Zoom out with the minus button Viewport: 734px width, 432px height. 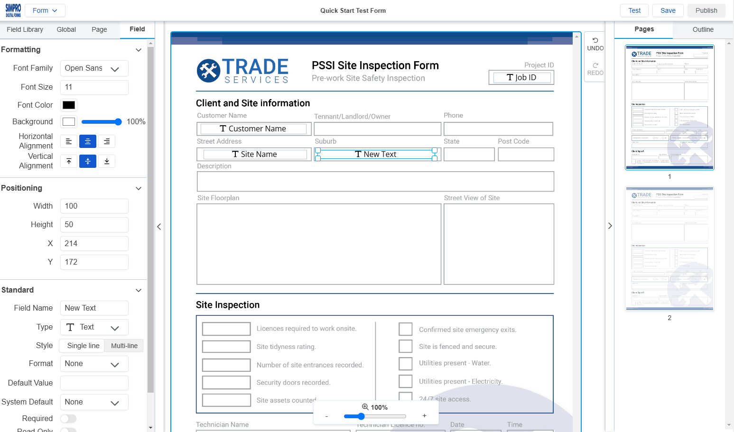(x=326, y=416)
